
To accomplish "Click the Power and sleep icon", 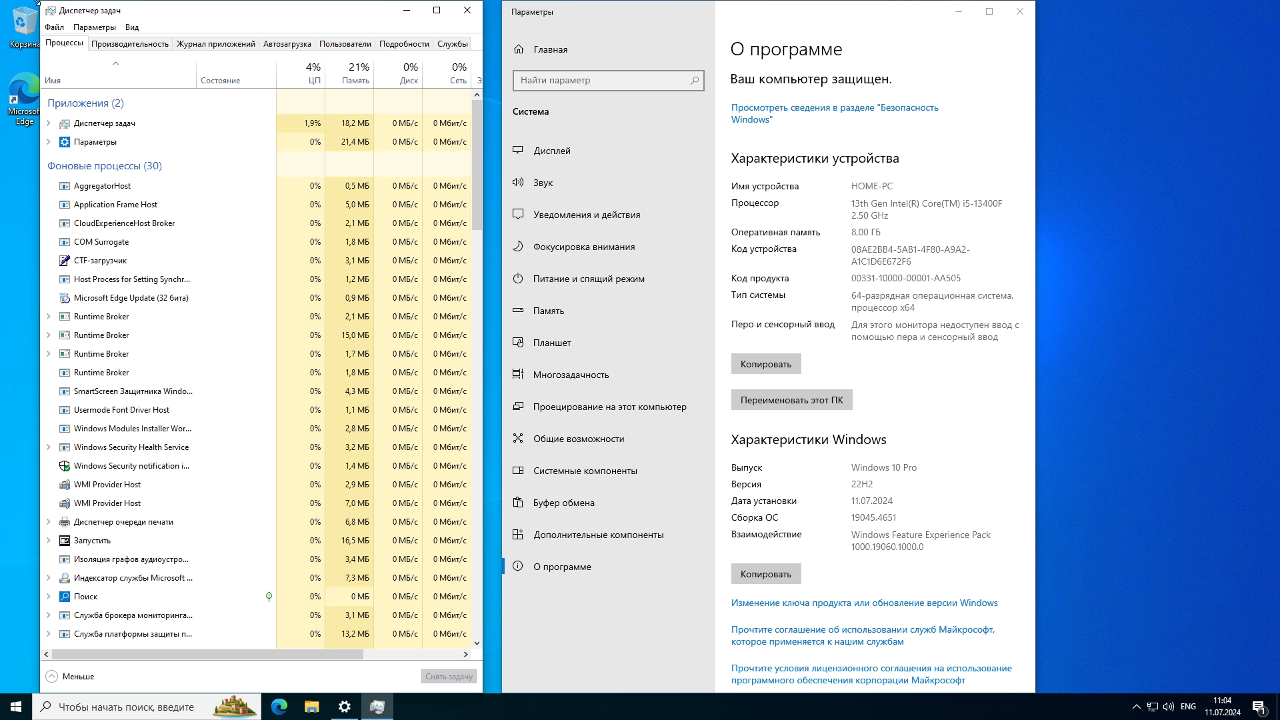I will (x=518, y=278).
